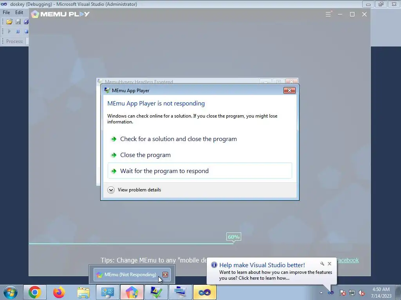Image resolution: width=401 pixels, height=300 pixels.
Task: Close the MEmu App Player not responding dialog
Action: [289, 90]
